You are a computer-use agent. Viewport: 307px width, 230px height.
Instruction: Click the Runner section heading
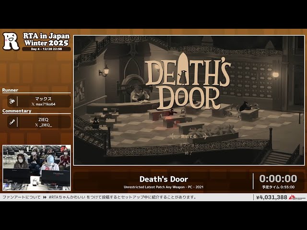(10, 90)
